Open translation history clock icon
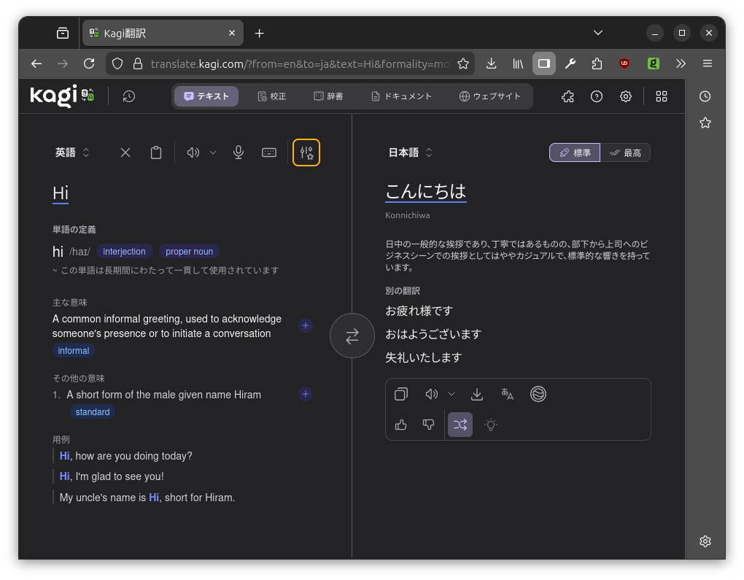744x580 pixels. (129, 96)
